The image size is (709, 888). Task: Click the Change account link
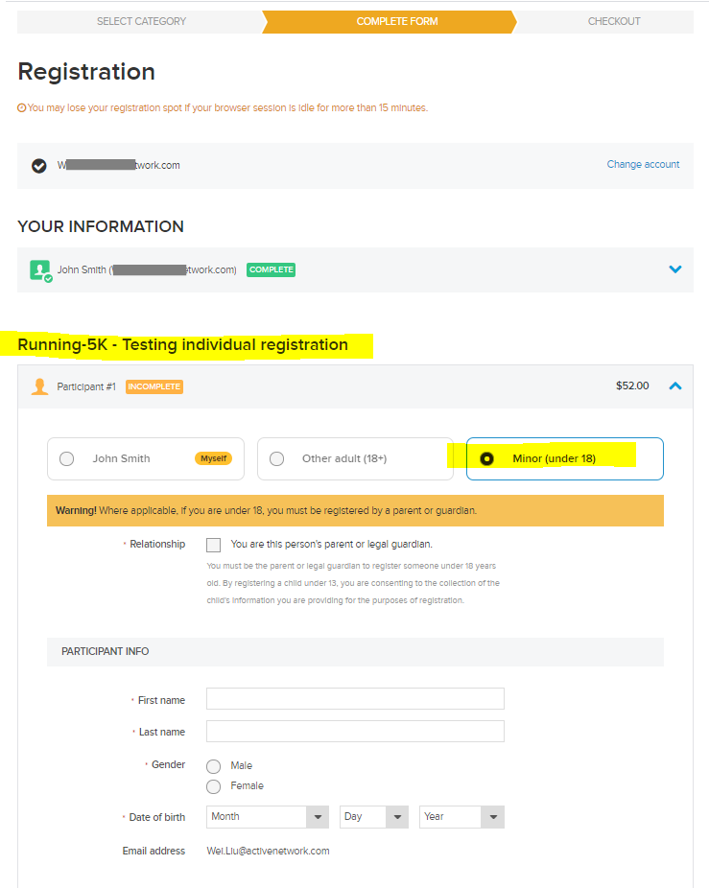click(643, 164)
